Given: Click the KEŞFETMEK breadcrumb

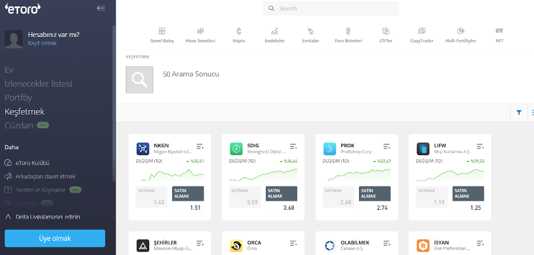Looking at the screenshot, I should coord(138,57).
